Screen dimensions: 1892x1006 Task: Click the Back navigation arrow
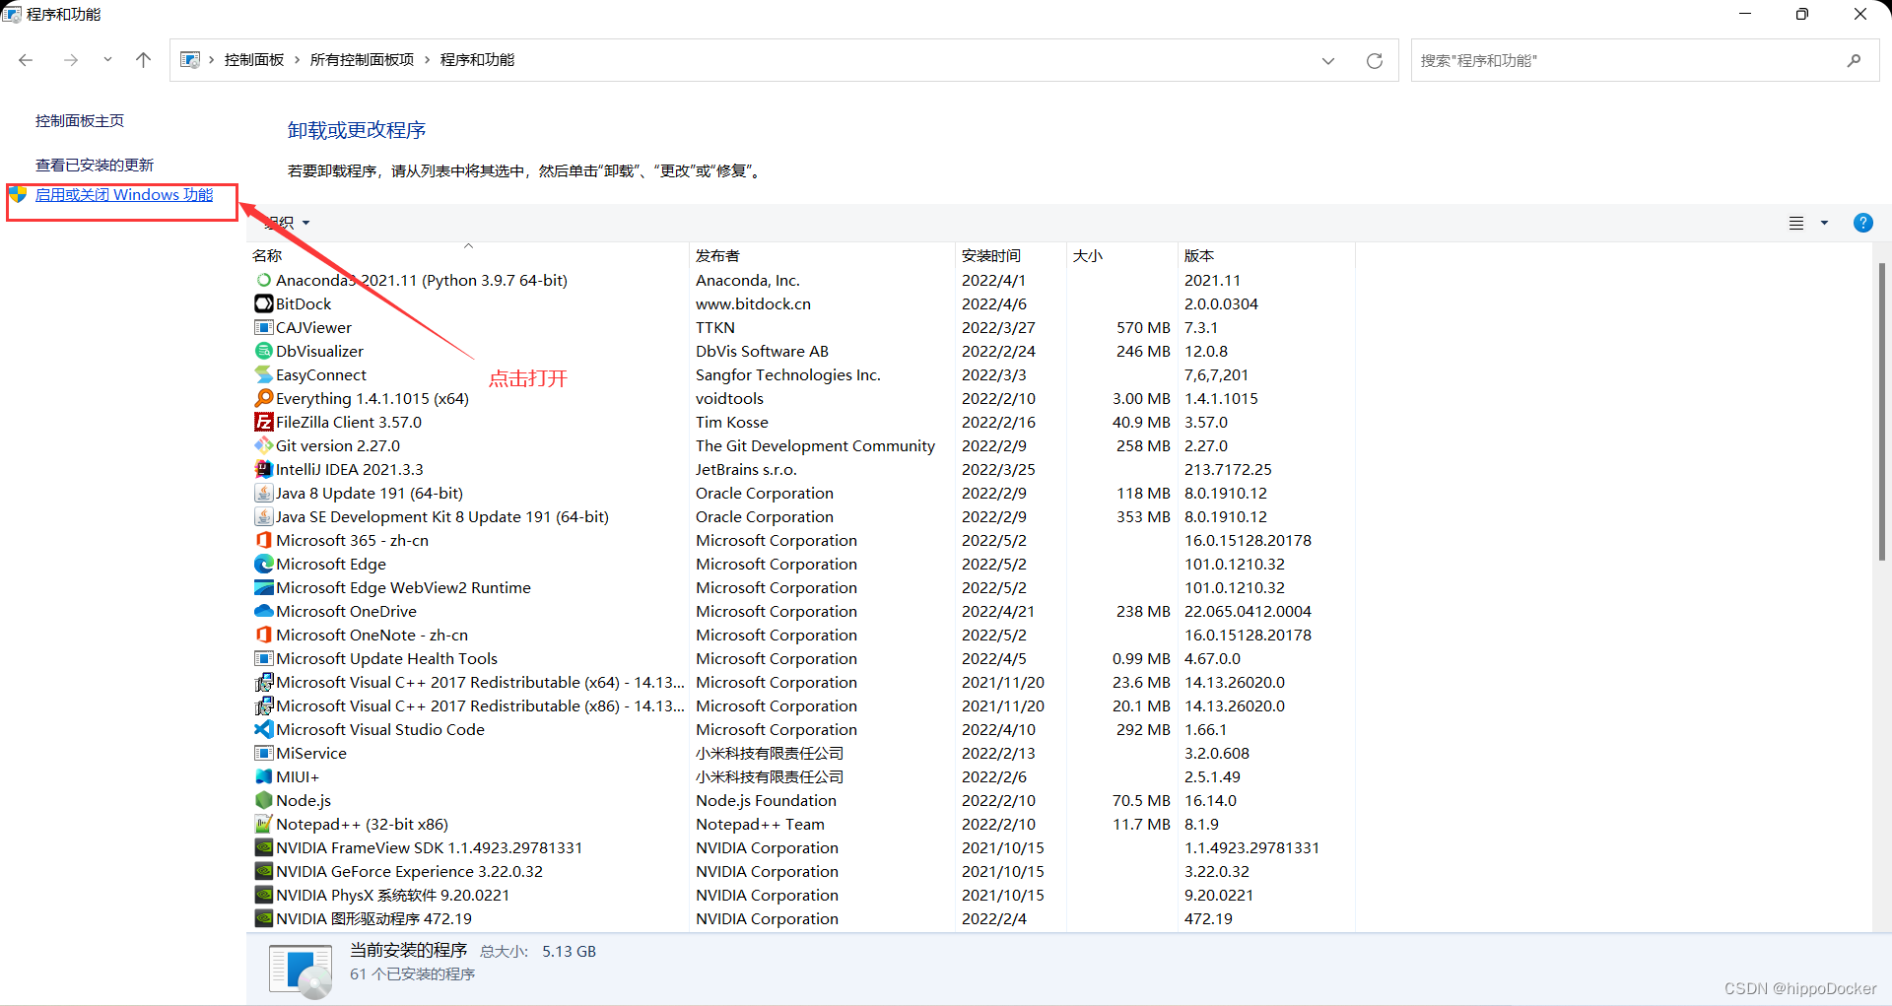[x=26, y=60]
